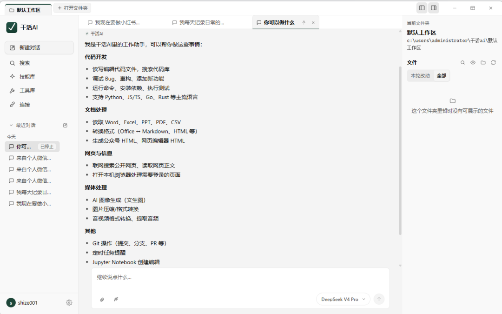Click the 文档处理 heading

point(96,110)
